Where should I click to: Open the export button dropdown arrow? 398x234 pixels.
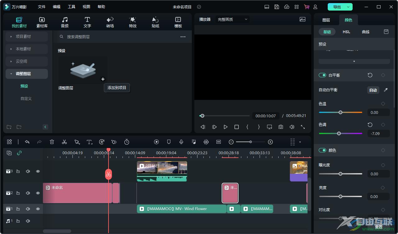(x=348, y=7)
